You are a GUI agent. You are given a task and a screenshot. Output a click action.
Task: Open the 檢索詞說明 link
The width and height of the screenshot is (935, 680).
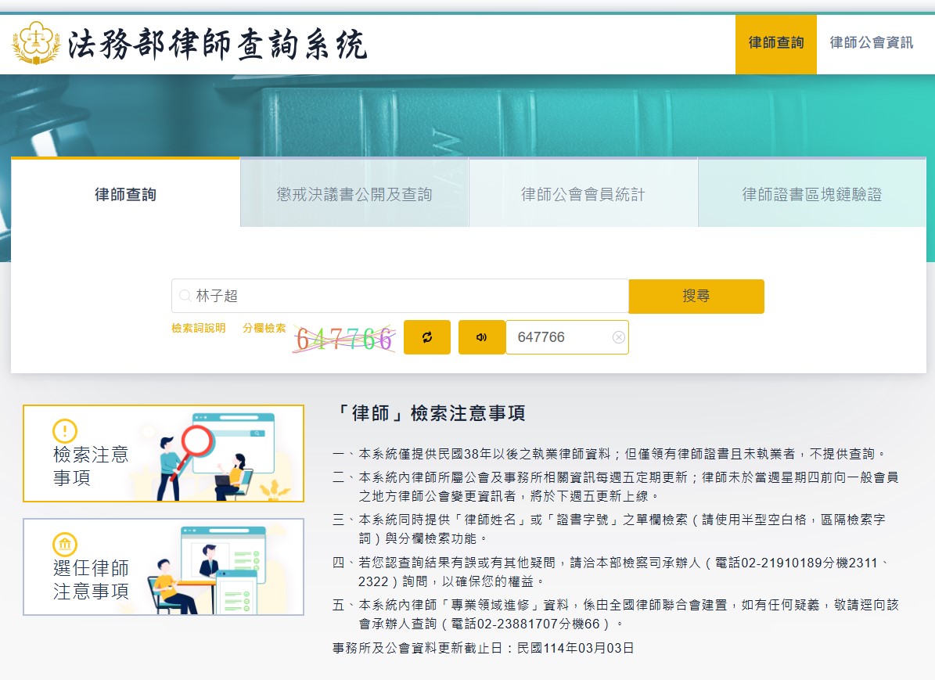pos(198,329)
